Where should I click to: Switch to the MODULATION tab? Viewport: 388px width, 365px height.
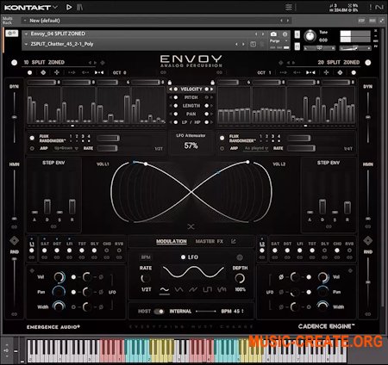tap(172, 241)
